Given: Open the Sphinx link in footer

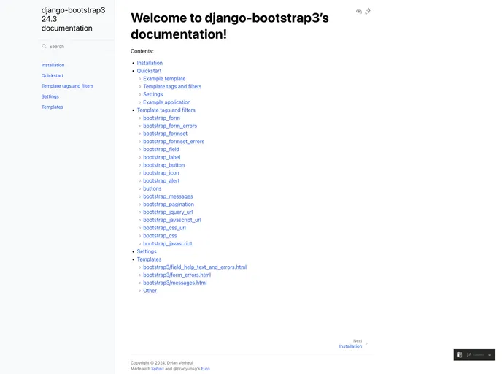Looking at the screenshot, I should [158, 369].
